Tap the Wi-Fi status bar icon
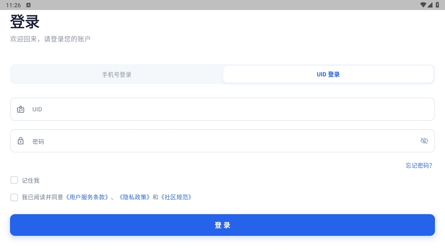 click(x=423, y=5)
